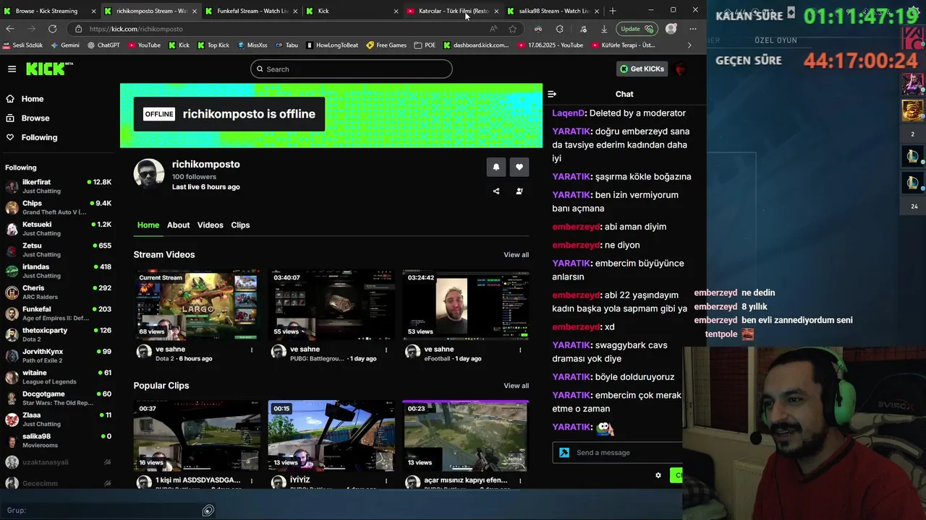Open the ChatGPT bookmark
926x520 pixels.
(103, 45)
